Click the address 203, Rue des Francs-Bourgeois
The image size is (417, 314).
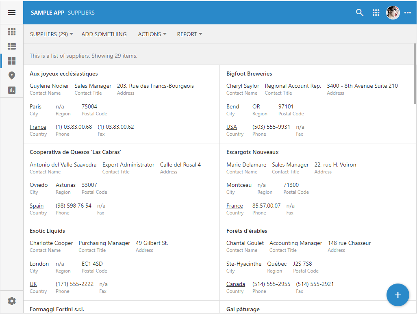(x=155, y=86)
